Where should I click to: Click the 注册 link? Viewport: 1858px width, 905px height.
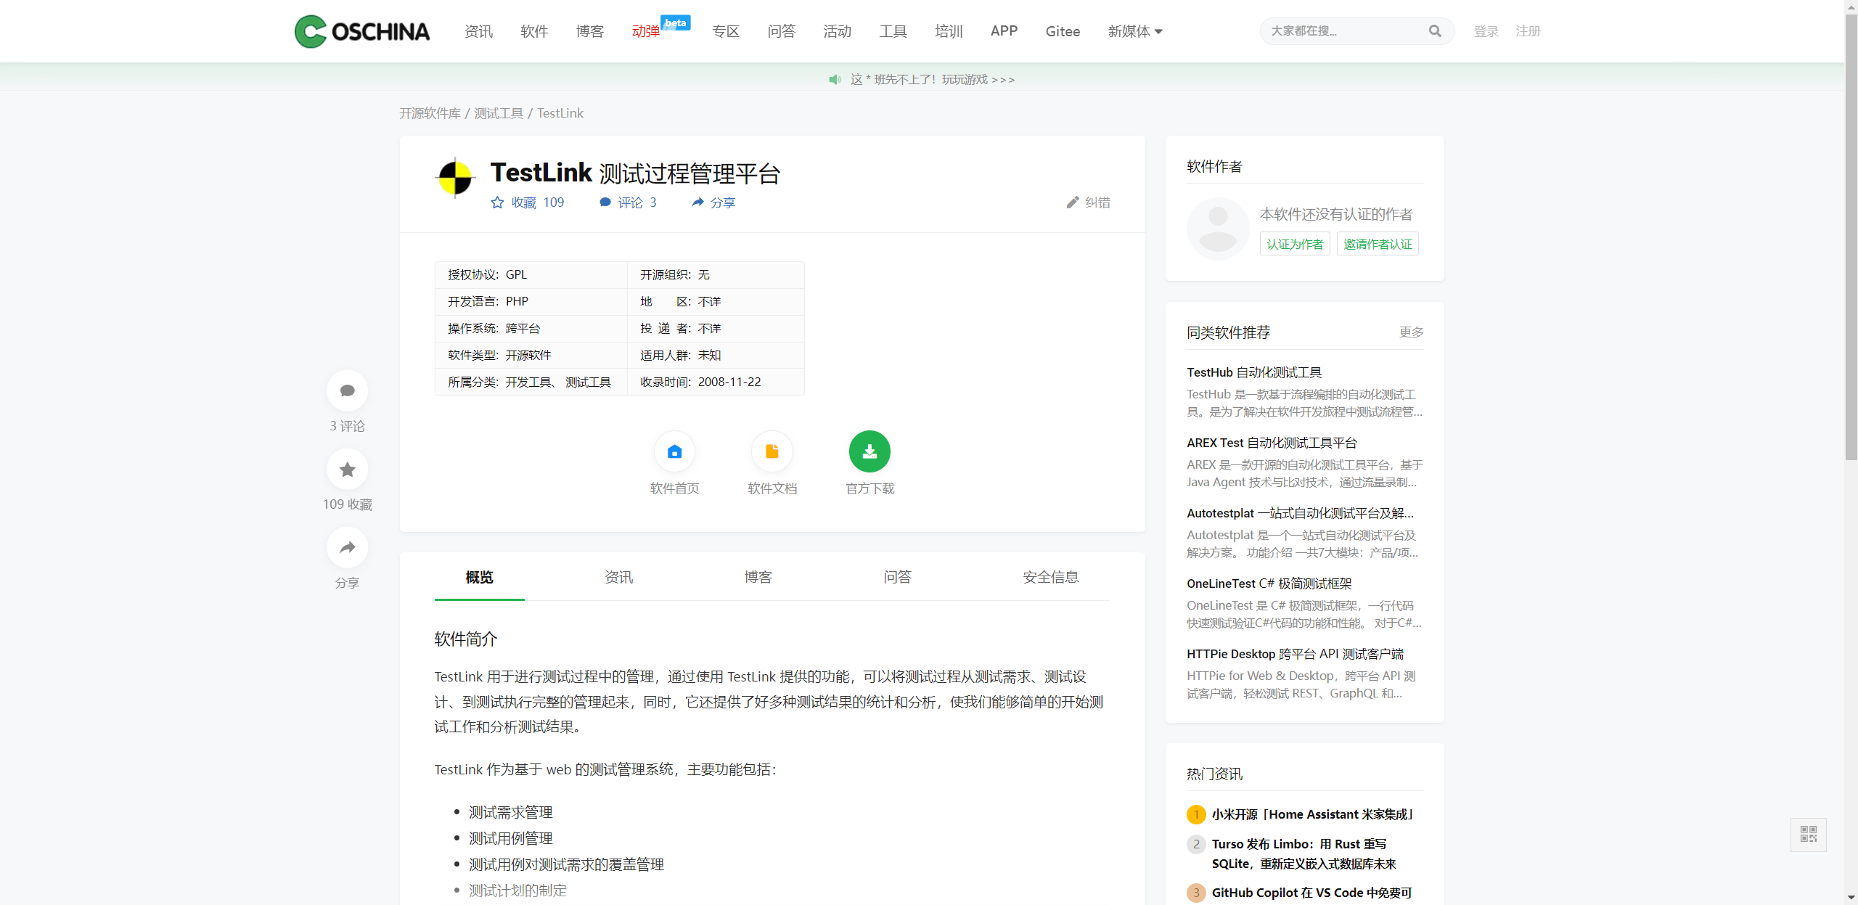tap(1528, 31)
